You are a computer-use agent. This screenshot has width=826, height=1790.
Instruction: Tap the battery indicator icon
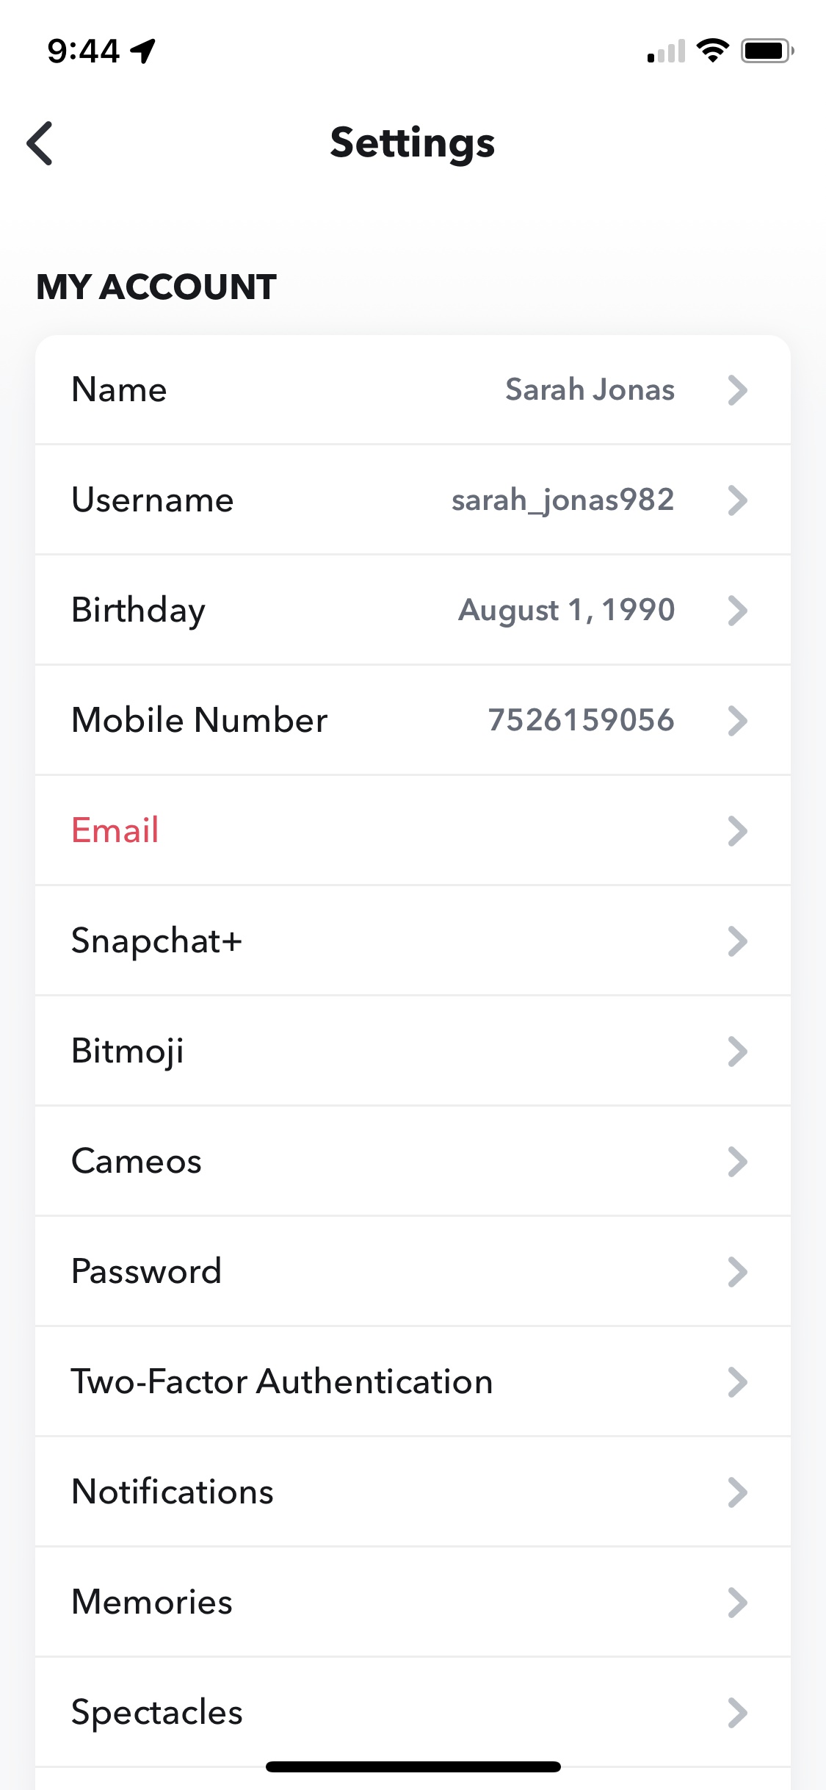[767, 51]
